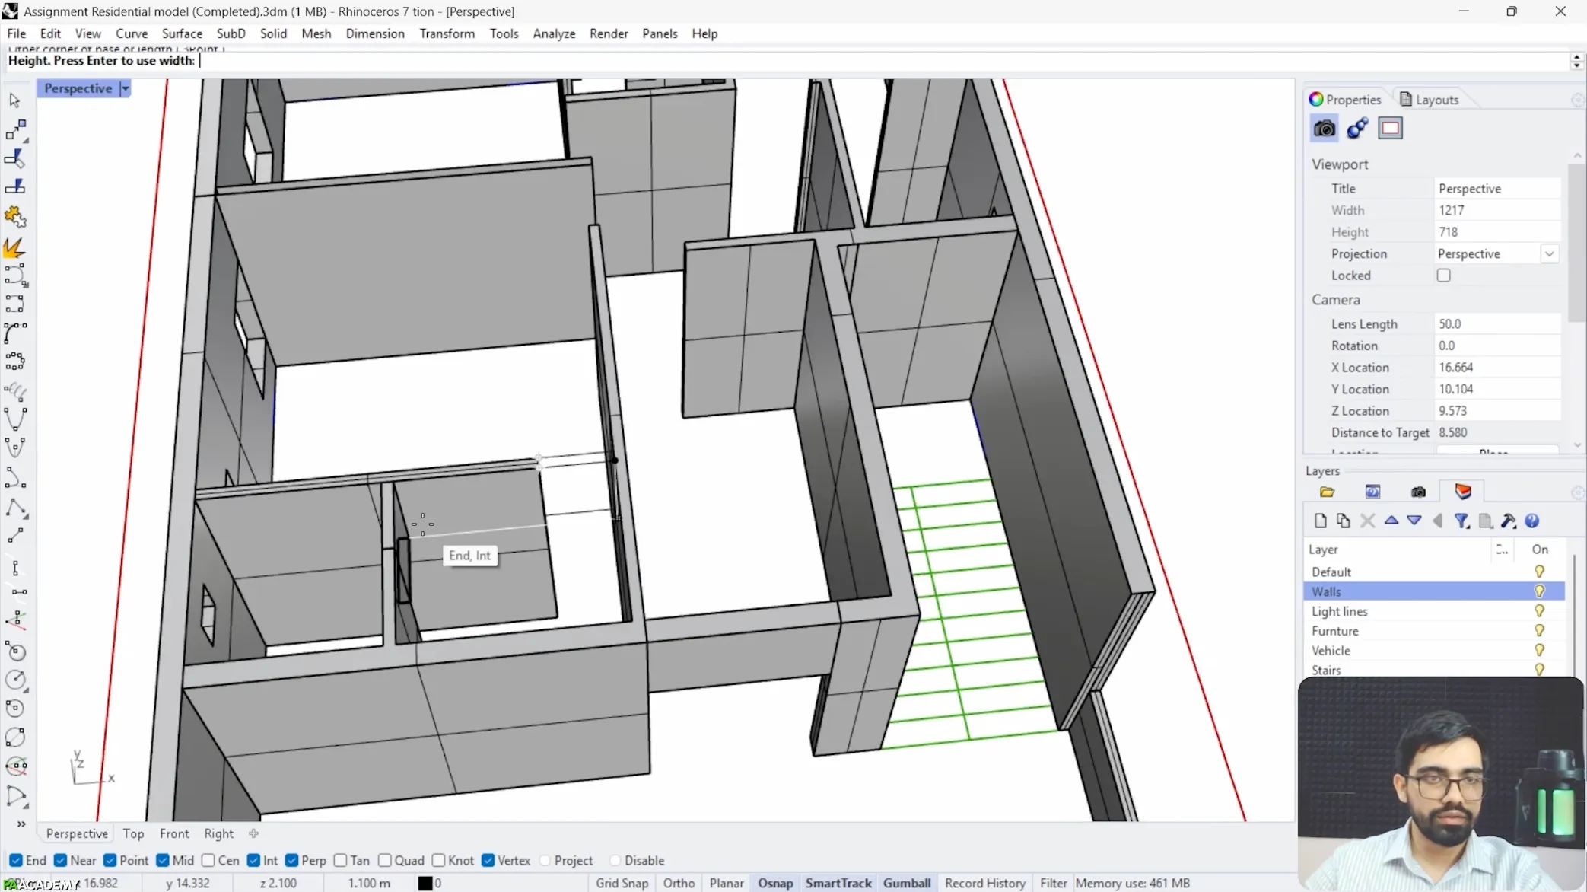Check the viewport Locked checkbox

click(1443, 276)
